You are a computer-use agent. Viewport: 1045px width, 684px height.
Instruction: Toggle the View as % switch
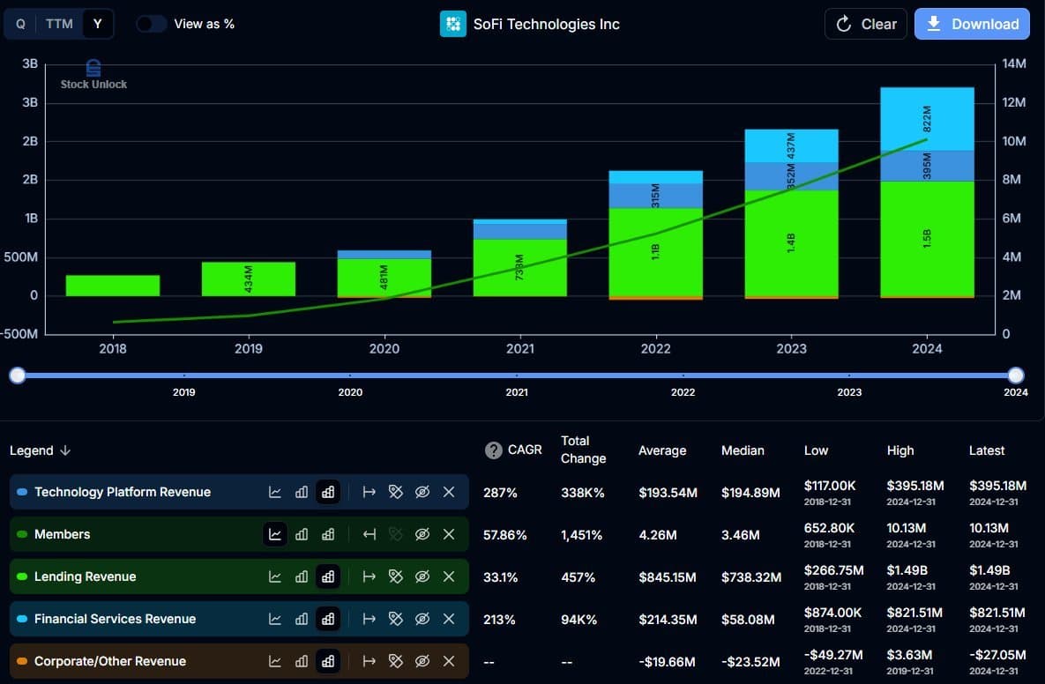pyautogui.click(x=152, y=24)
